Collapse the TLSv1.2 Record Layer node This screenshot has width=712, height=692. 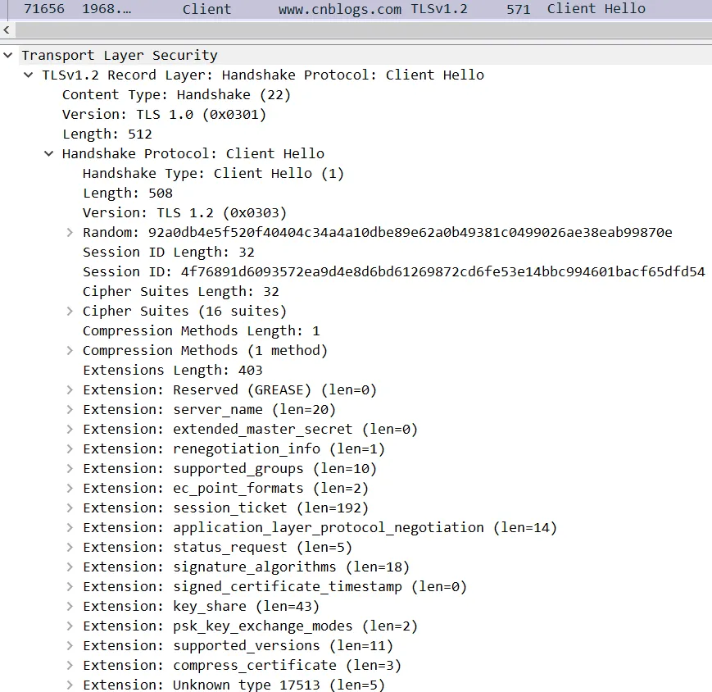point(29,75)
